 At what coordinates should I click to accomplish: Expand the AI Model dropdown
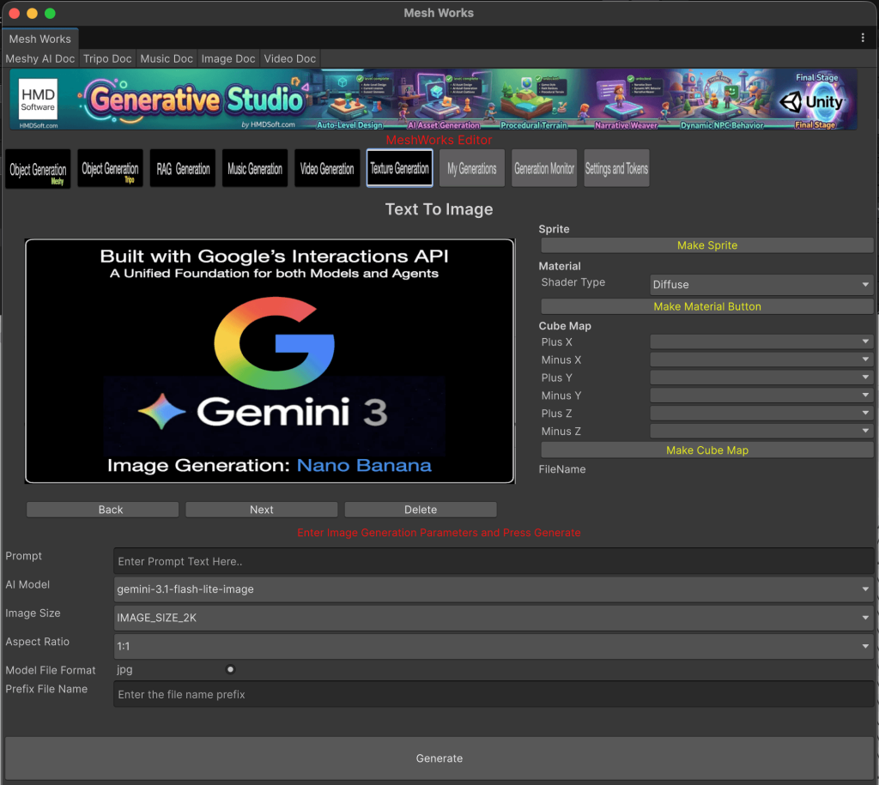494,589
